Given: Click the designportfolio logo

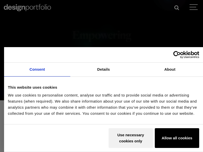Looking at the screenshot, I should click(27, 7).
